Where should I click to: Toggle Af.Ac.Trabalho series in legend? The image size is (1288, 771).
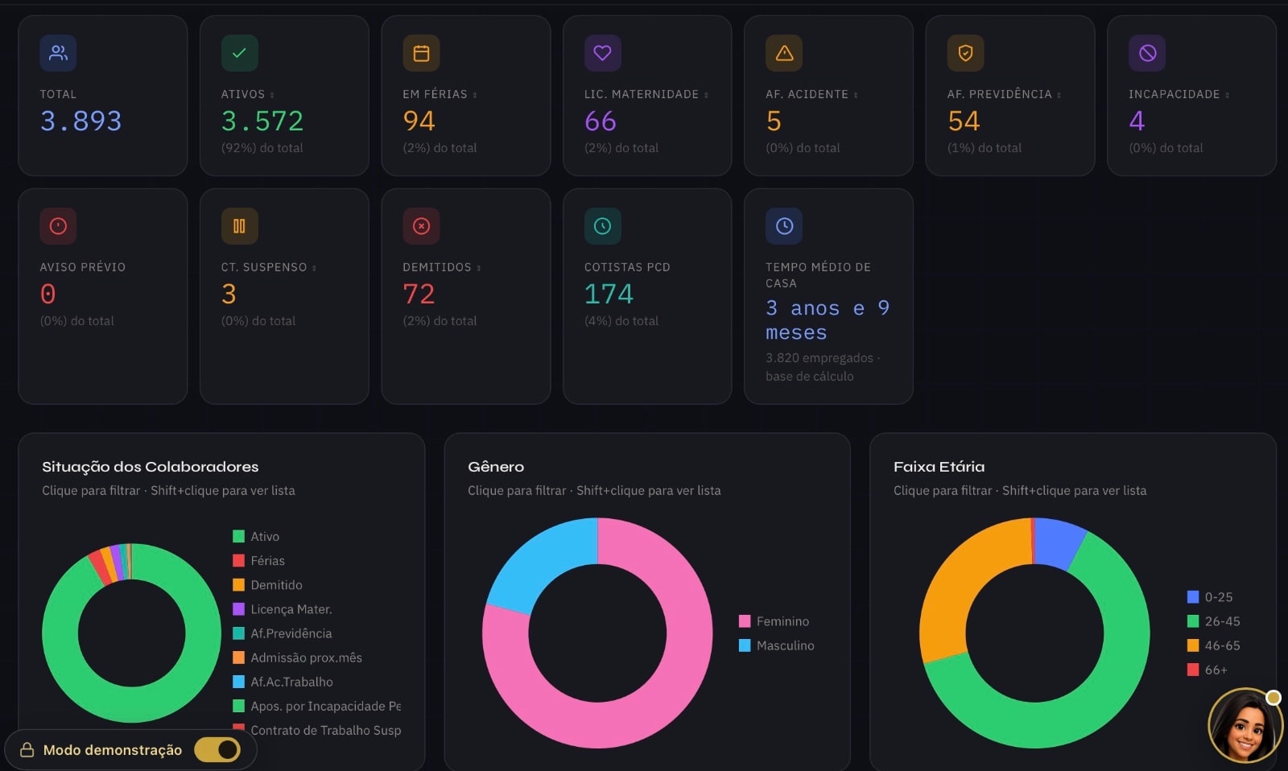coord(283,682)
